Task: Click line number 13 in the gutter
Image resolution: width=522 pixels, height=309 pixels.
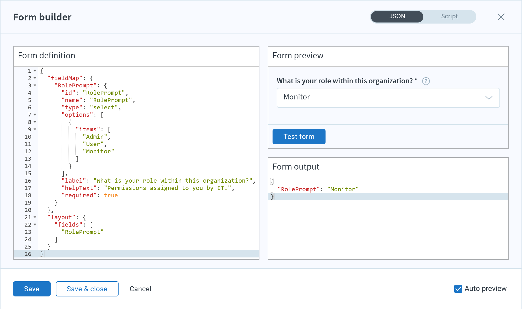Action: (28, 159)
